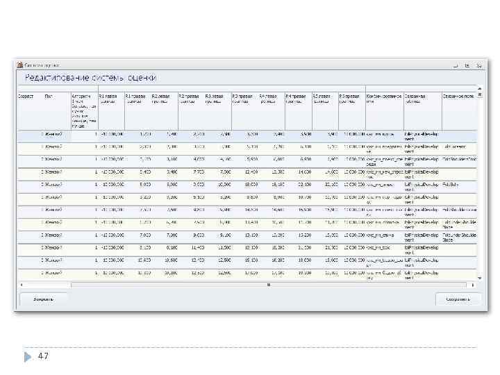Click the FoldBody cell in Связанное поле
This screenshot has width=500, height=375.
[460, 187]
